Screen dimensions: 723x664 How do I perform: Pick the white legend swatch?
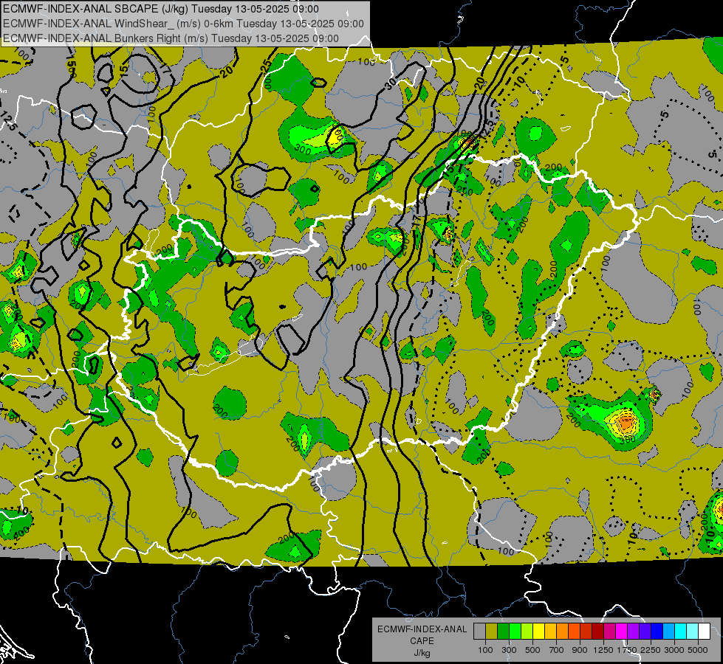coord(704,632)
